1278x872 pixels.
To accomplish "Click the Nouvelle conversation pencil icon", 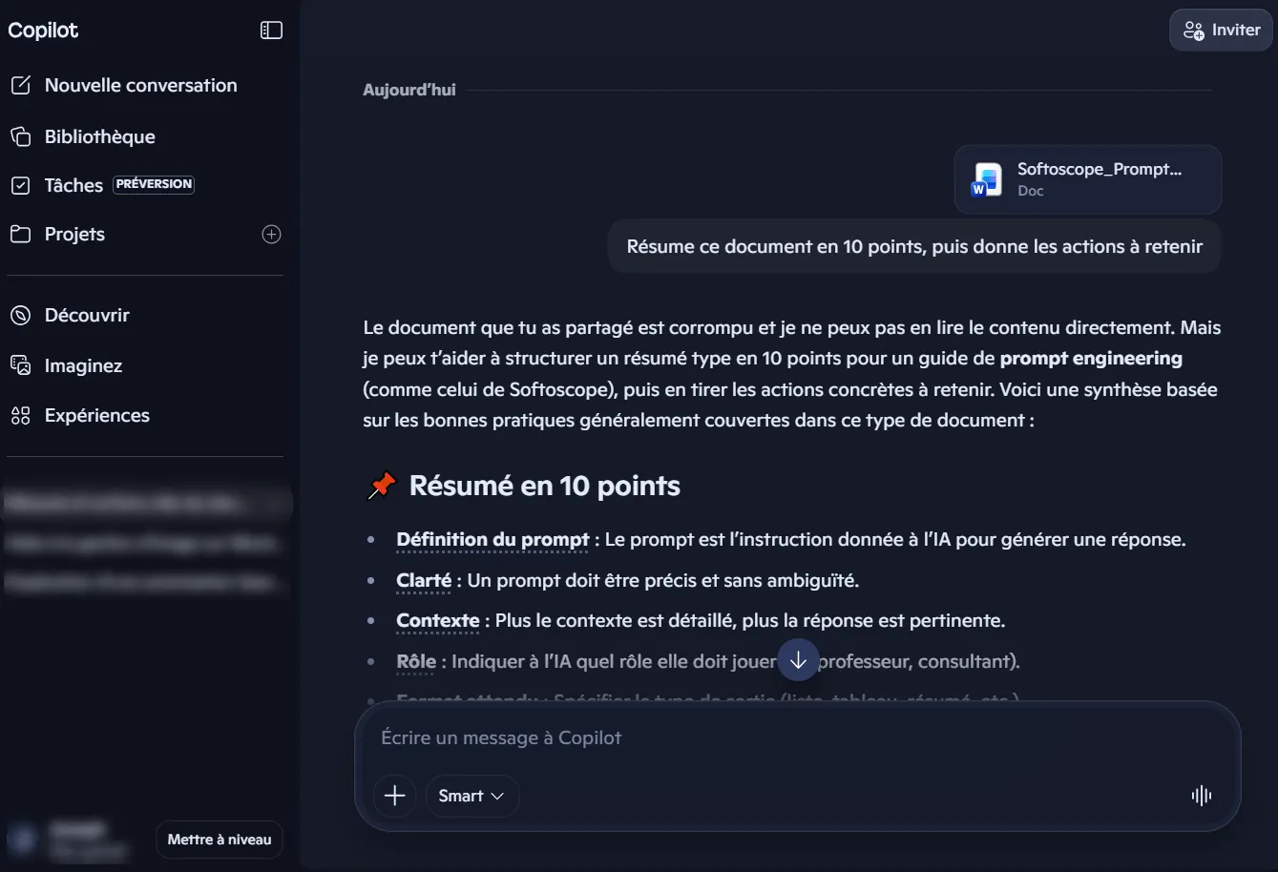I will tap(21, 85).
